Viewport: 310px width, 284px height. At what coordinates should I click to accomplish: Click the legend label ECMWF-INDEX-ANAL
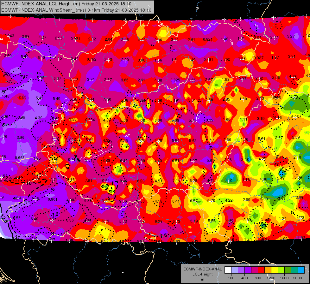[202, 269]
